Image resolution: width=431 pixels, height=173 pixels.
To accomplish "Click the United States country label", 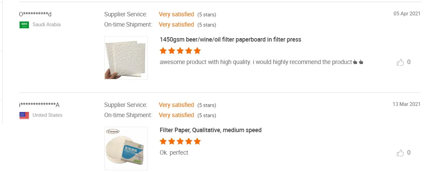I will tap(47, 115).
